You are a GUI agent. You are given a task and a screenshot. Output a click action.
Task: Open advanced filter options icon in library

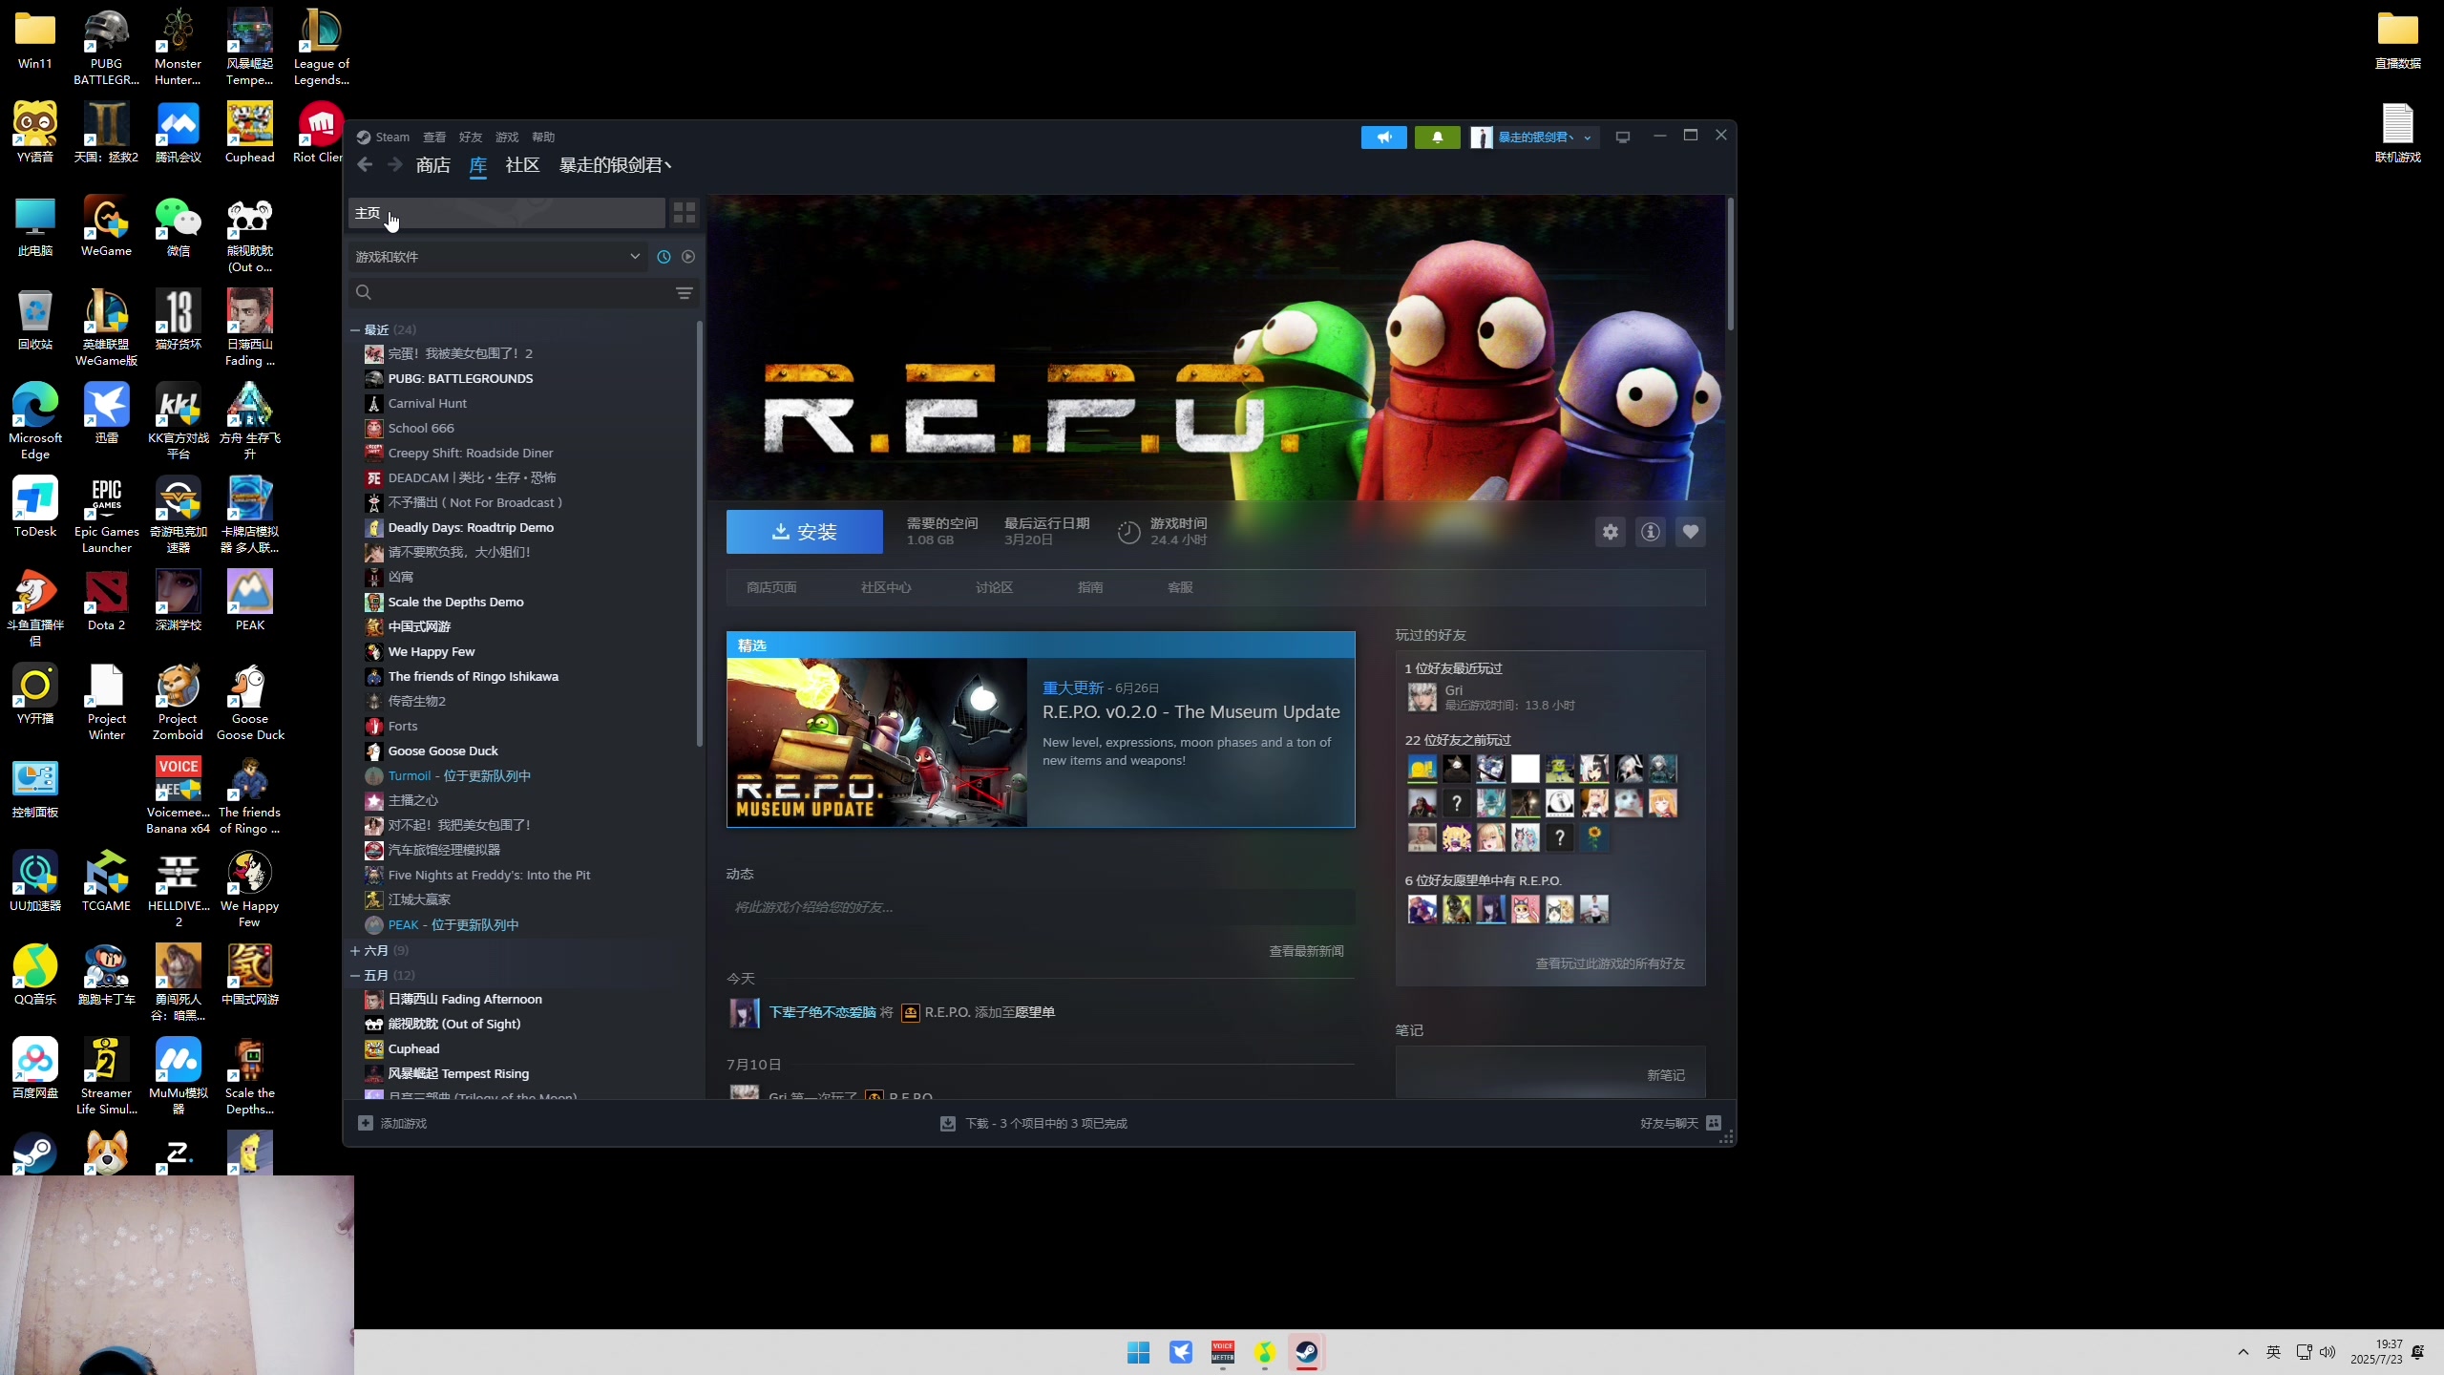(684, 293)
